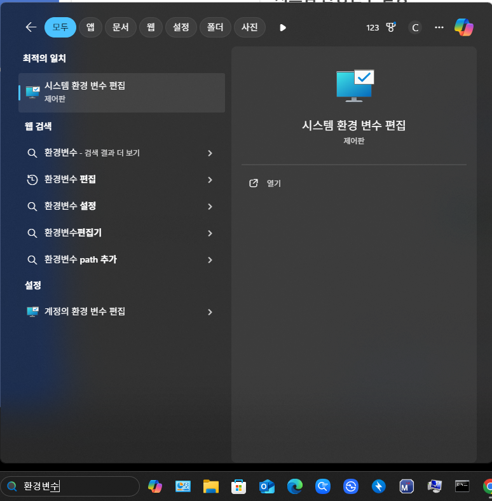
Task: Click 열기 in the preview pane
Action: tap(273, 183)
